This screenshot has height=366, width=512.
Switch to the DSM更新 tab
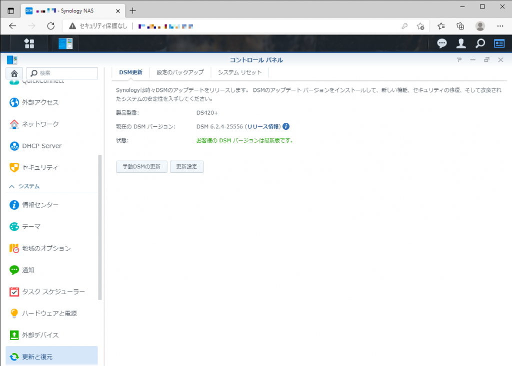[x=130, y=72]
